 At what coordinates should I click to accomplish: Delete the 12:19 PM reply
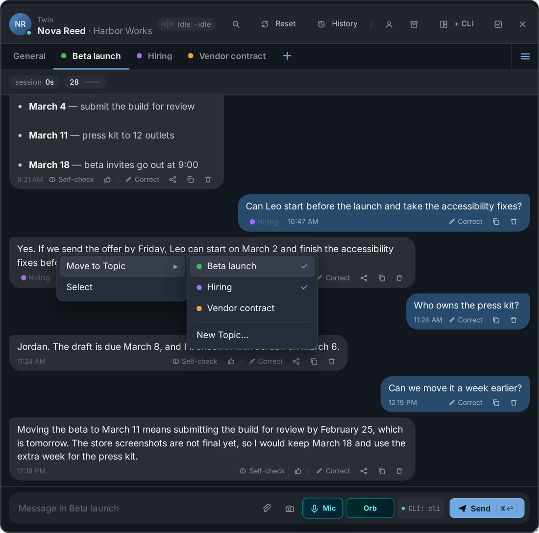coord(399,471)
